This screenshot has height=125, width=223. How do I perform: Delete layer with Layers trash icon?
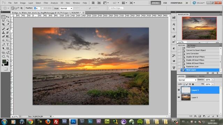tap(217, 116)
